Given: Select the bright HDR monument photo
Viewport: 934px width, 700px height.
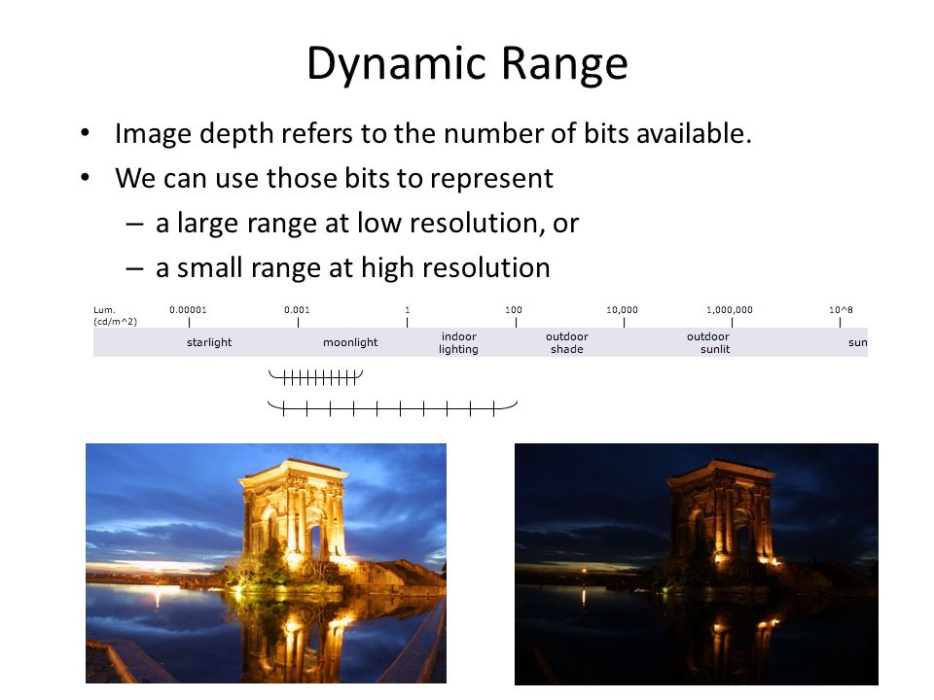Looking at the screenshot, I should 266,563.
